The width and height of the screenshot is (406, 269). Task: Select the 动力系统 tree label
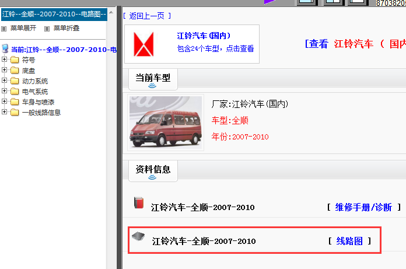point(35,81)
